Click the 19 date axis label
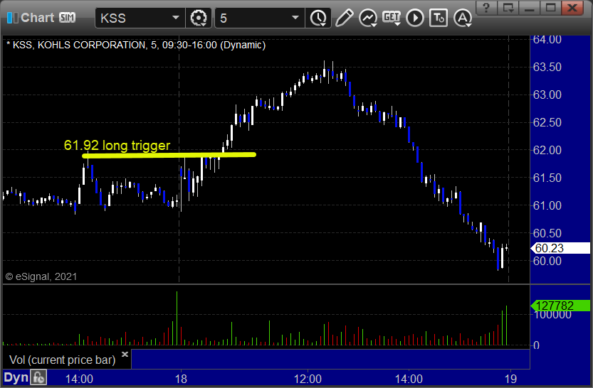The height and width of the screenshot is (388, 593). coord(511,379)
